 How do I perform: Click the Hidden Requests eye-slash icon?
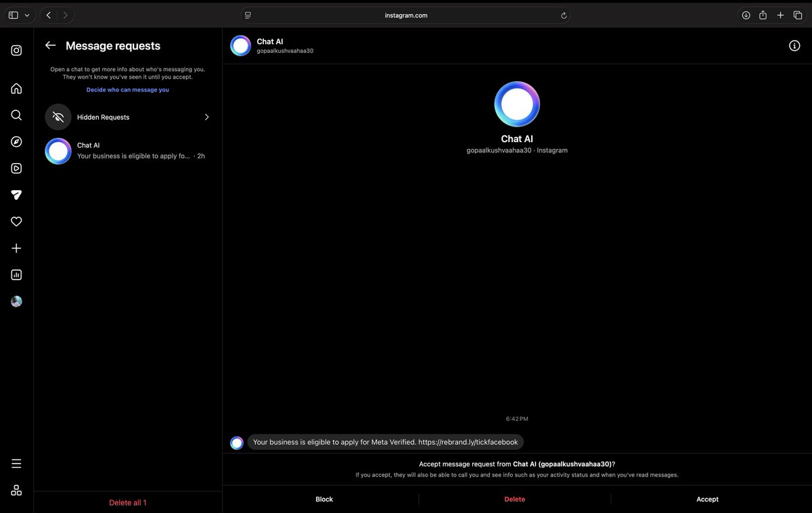coord(58,117)
